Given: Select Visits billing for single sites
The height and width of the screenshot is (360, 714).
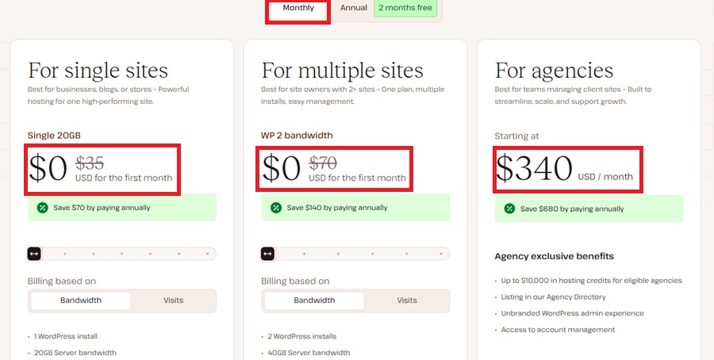Looking at the screenshot, I should [x=174, y=301].
